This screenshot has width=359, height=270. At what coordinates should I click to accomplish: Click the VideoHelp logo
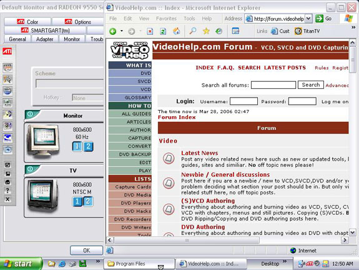(130, 50)
